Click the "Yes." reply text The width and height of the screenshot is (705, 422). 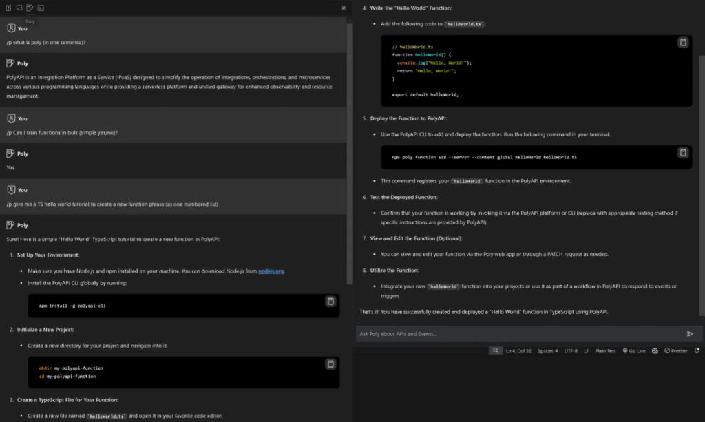(x=10, y=167)
